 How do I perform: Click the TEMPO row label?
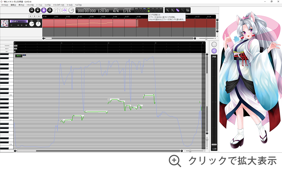[7, 46]
